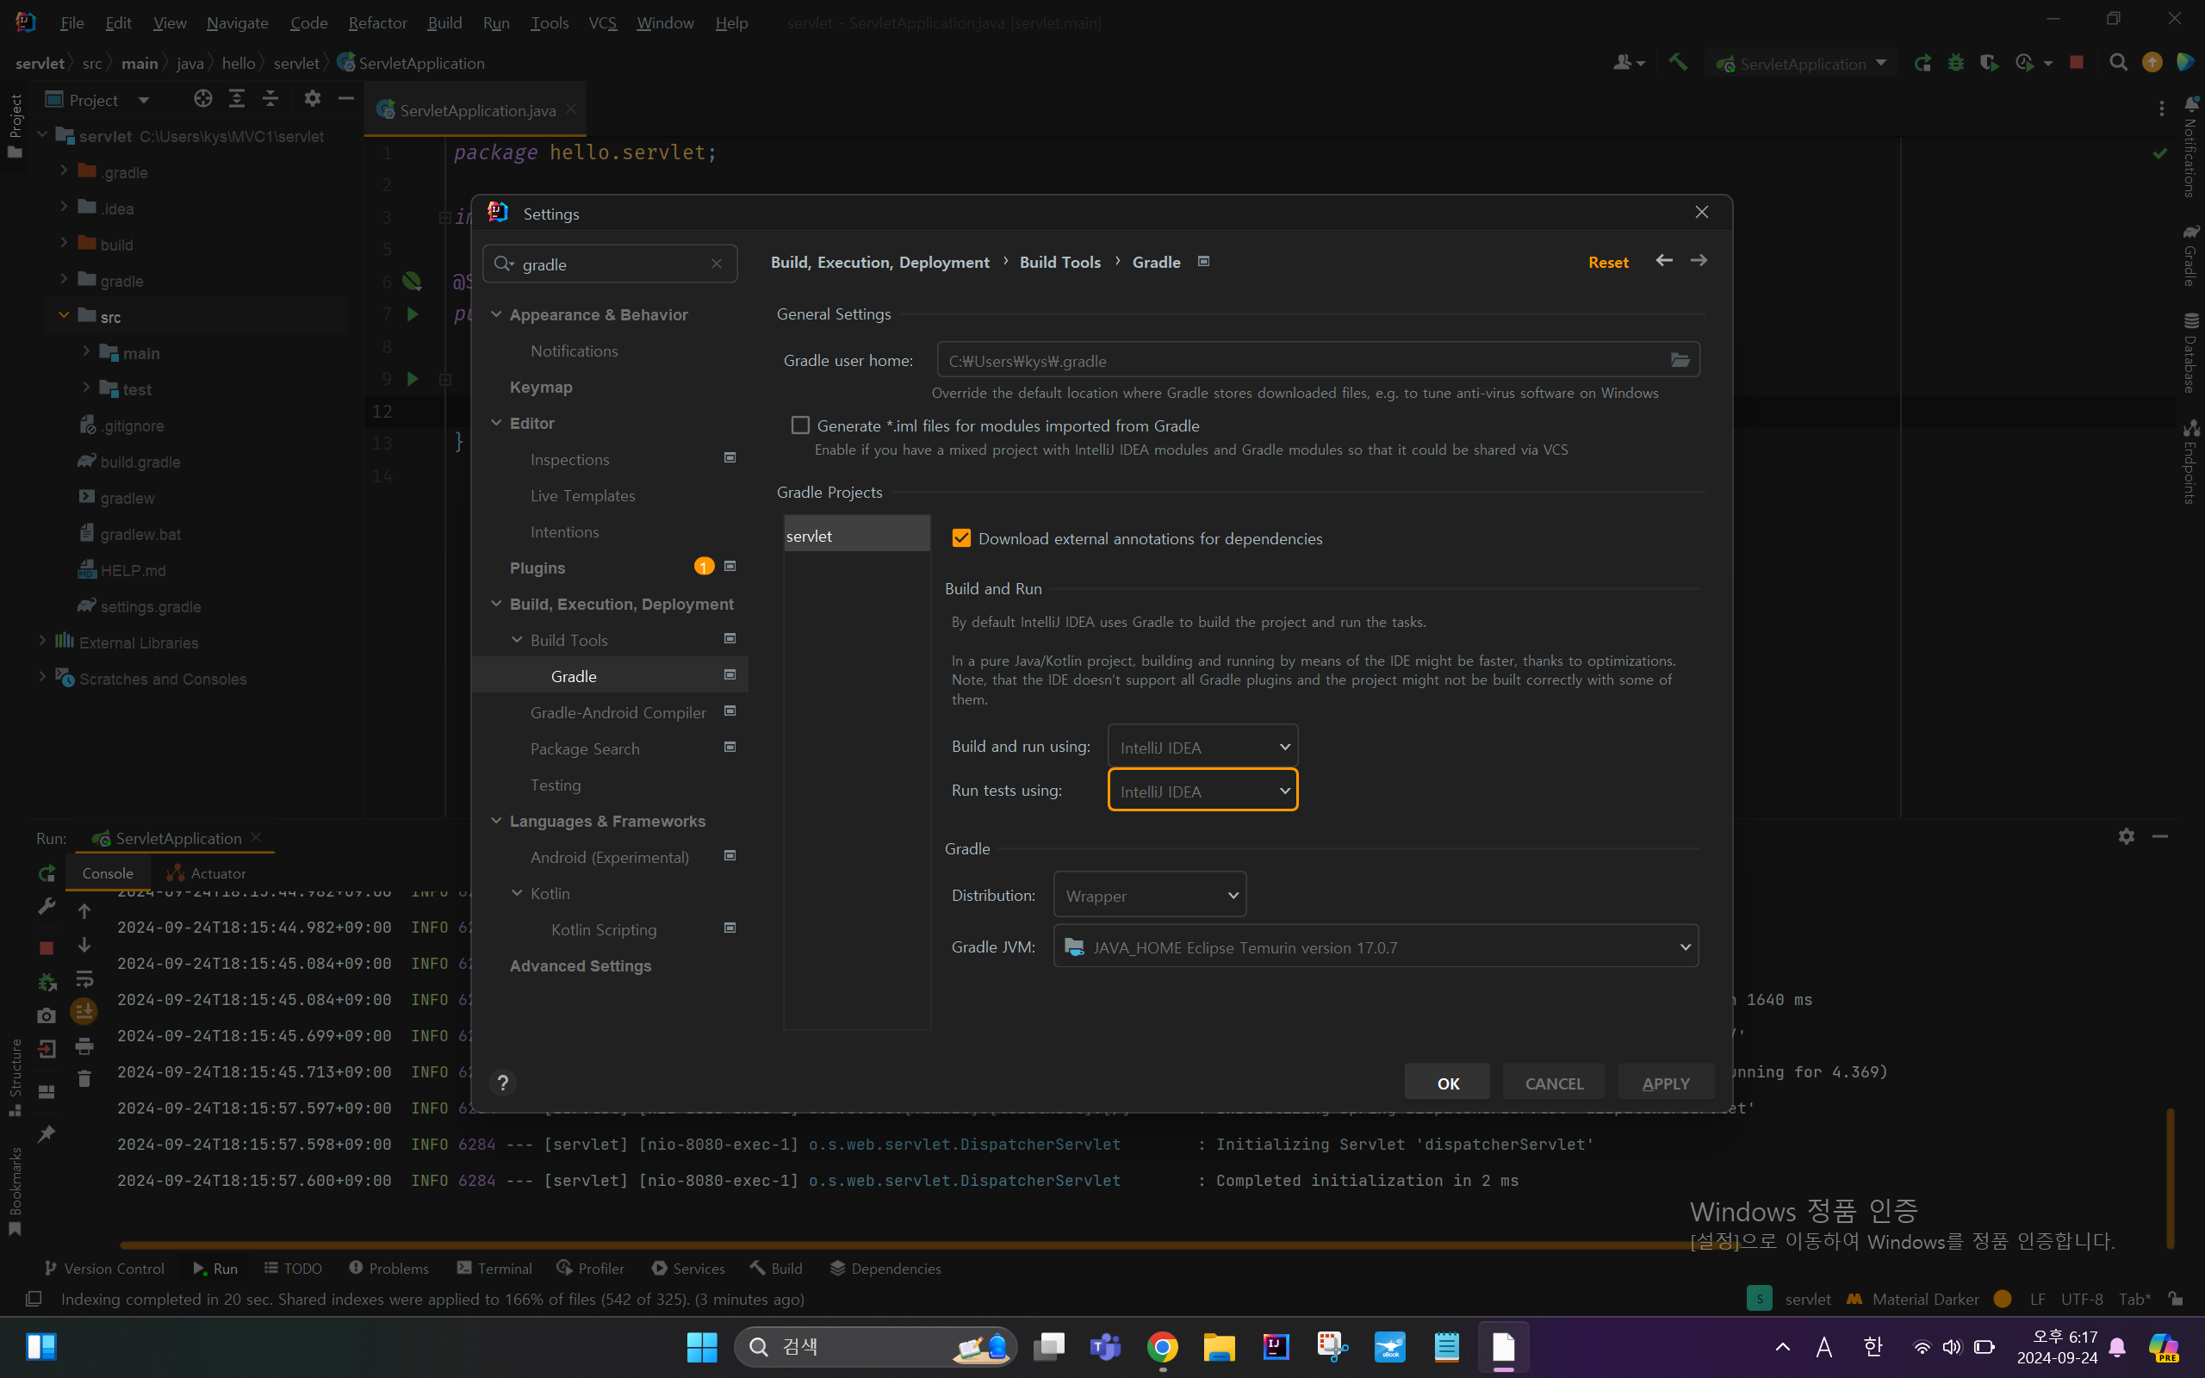The height and width of the screenshot is (1378, 2205).
Task: Open Search Everywhere magnifier icon
Action: tap(2119, 63)
